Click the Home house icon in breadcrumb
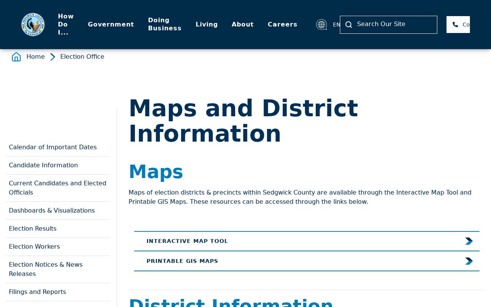The height and width of the screenshot is (307, 491). 16,57
